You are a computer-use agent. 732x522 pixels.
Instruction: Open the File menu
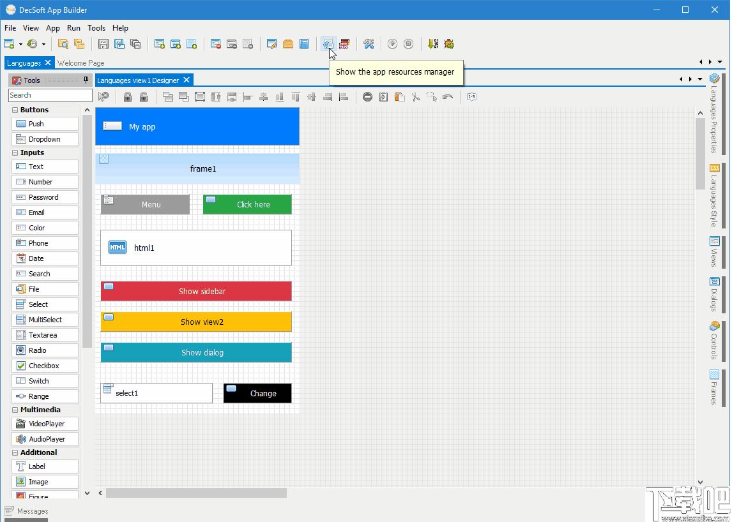tap(10, 28)
